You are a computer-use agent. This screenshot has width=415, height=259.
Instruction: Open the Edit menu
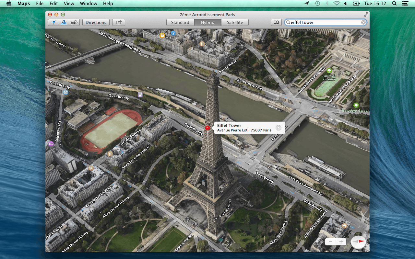pyautogui.click(x=54, y=4)
